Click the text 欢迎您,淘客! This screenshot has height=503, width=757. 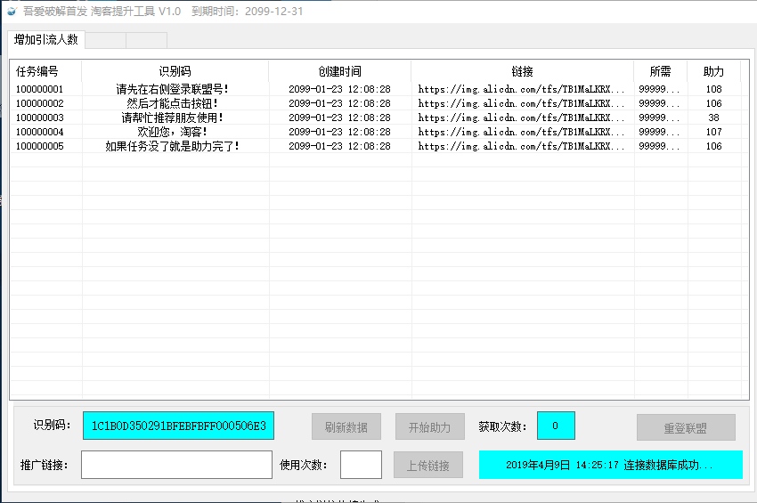[173, 132]
